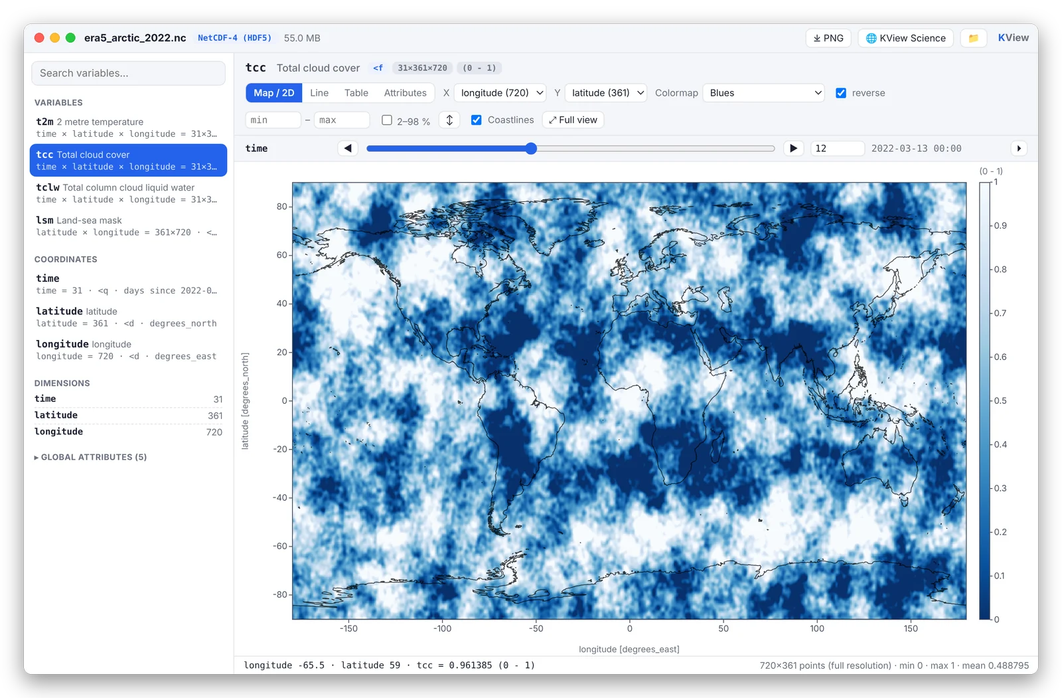Click the time slider thumb
Image resolution: width=1062 pixels, height=698 pixels.
[x=531, y=148]
